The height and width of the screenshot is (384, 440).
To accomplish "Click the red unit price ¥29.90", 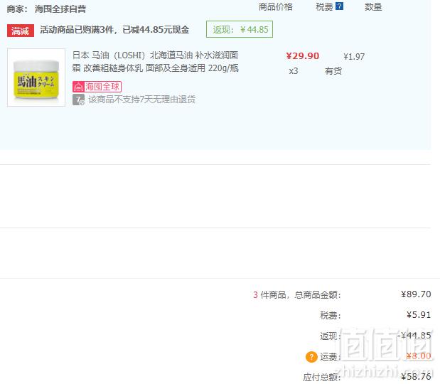I will [x=303, y=56].
